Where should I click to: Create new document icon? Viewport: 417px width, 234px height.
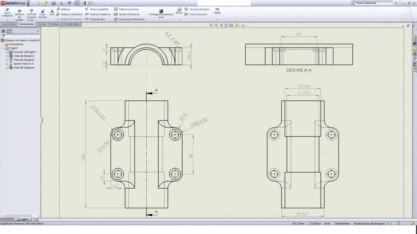click(38, 3)
